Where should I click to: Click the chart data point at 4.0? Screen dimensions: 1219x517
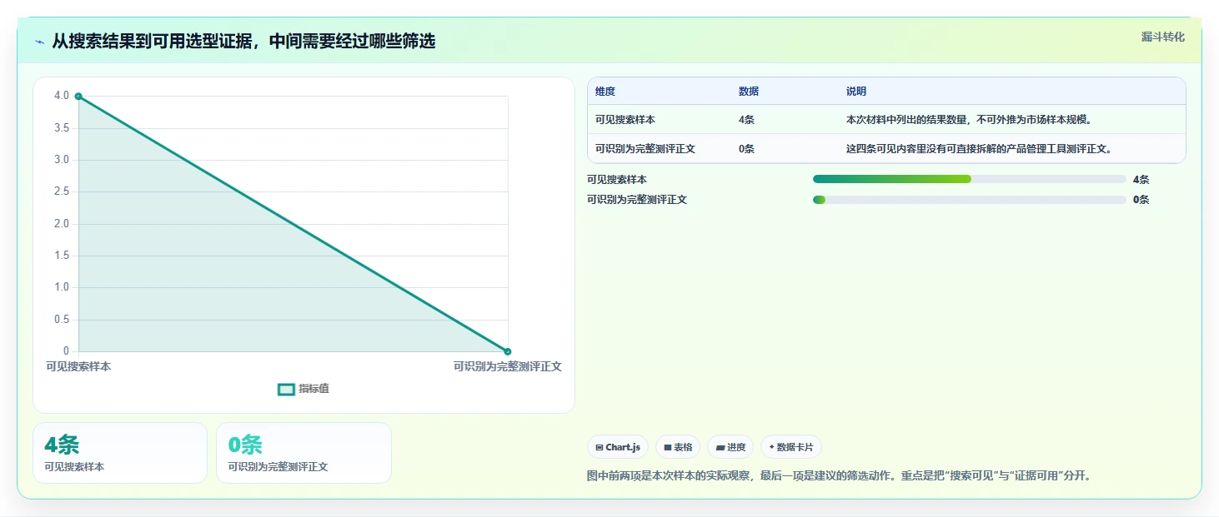click(78, 97)
